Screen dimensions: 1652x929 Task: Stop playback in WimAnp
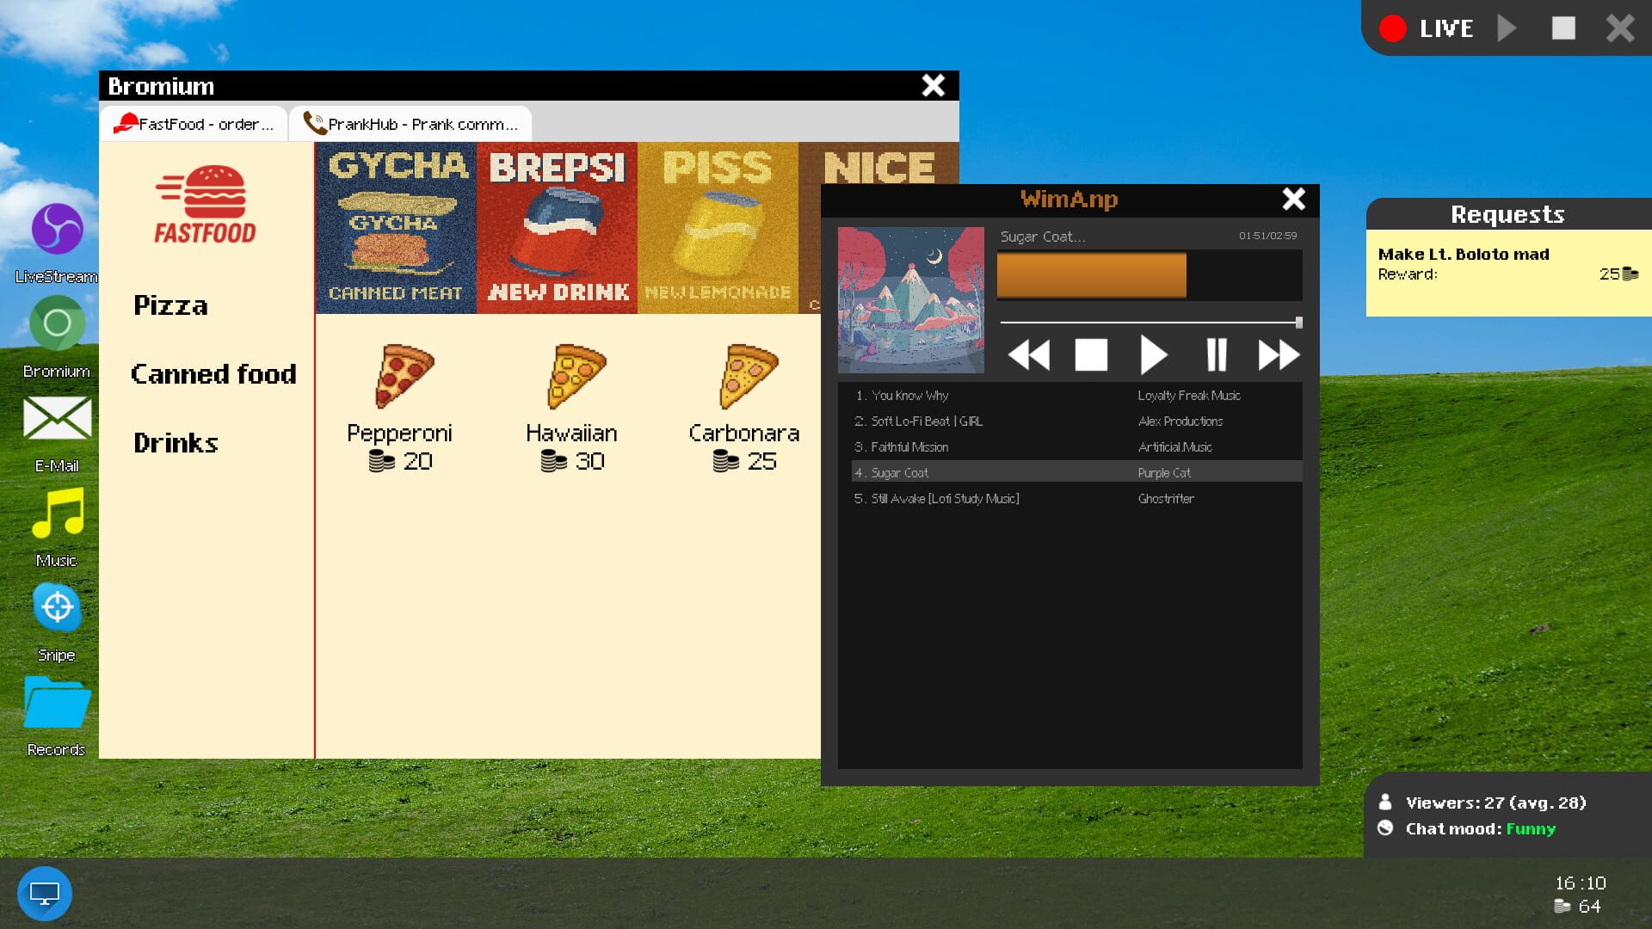pos(1091,354)
